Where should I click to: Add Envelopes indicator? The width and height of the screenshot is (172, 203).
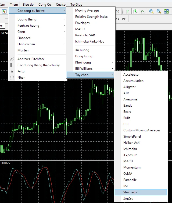click(x=91, y=23)
